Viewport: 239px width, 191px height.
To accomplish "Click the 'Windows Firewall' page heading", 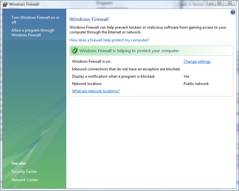I will (x=89, y=19).
